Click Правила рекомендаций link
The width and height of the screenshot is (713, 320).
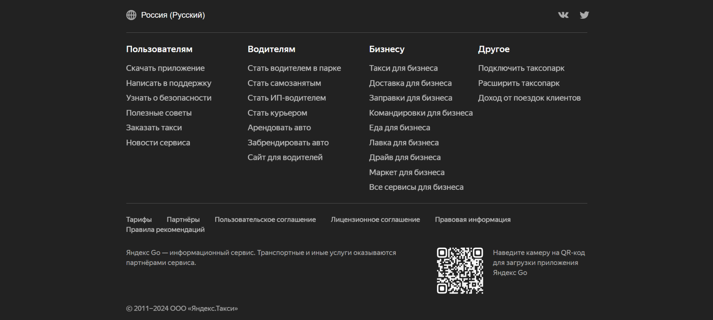point(165,230)
